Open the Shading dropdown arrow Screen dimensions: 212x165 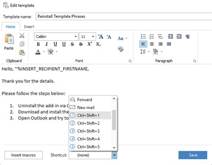(161, 52)
